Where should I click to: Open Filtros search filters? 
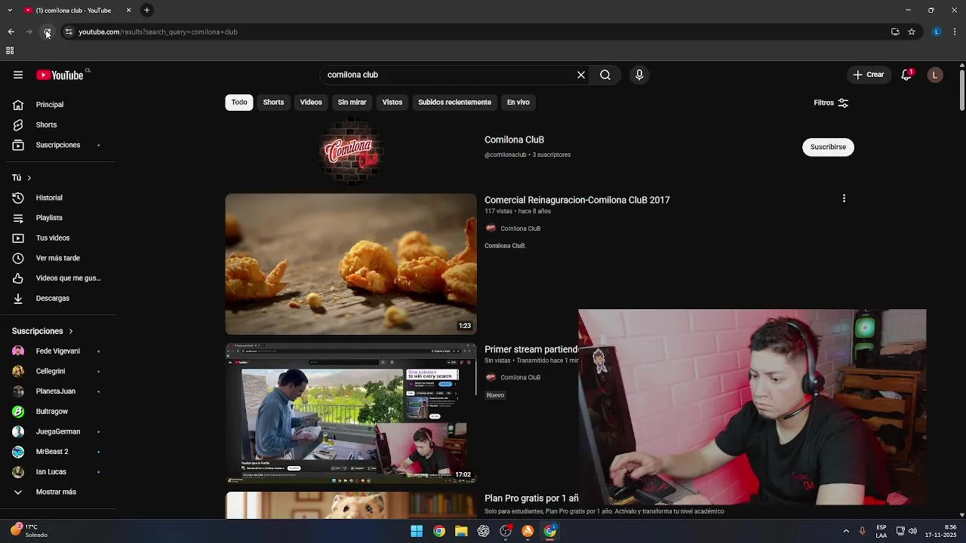[x=831, y=103]
